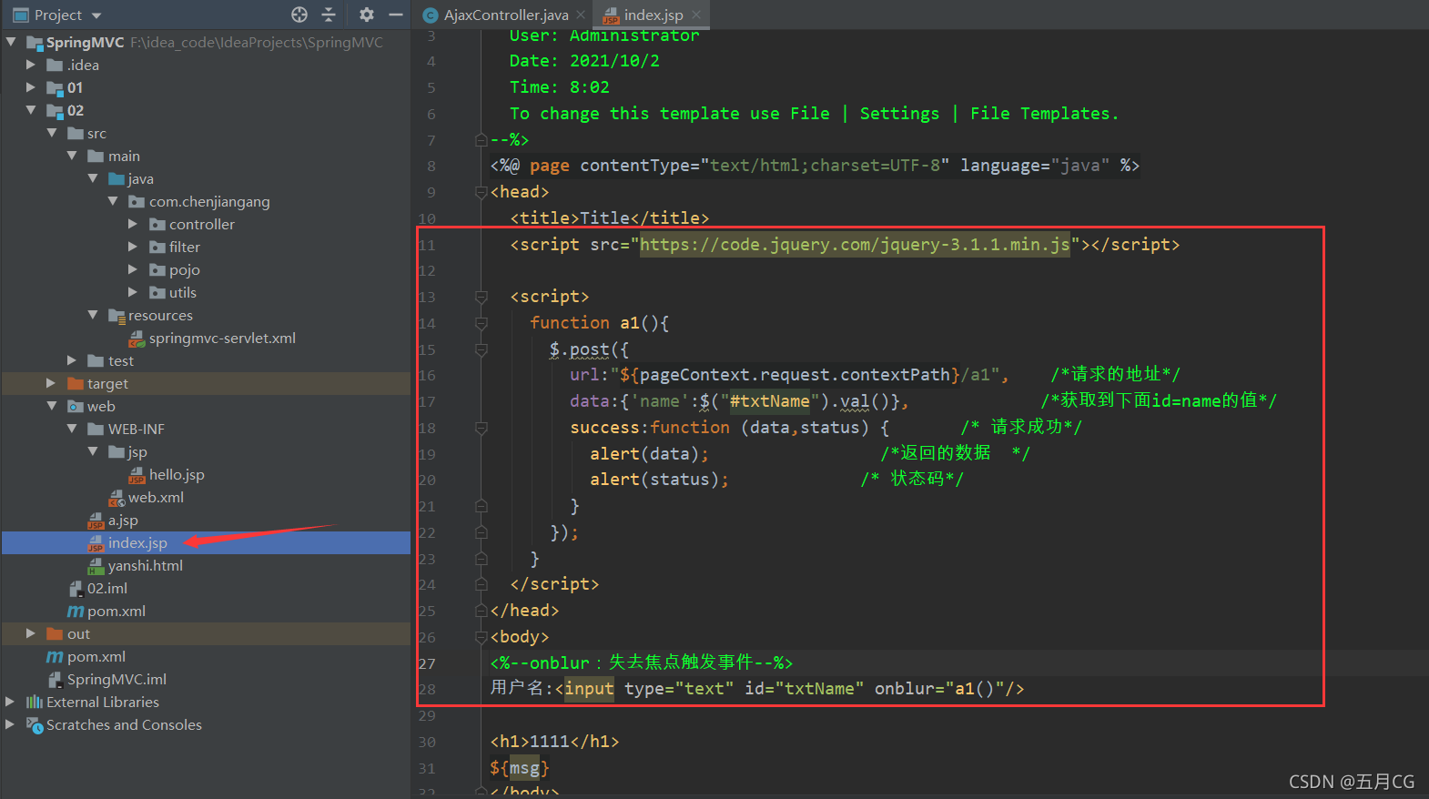Screen dimensions: 1429x799
Task: Expand the .idea folder
Action: coord(31,65)
